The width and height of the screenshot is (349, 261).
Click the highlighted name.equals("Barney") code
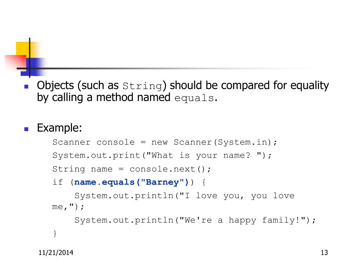131,182
